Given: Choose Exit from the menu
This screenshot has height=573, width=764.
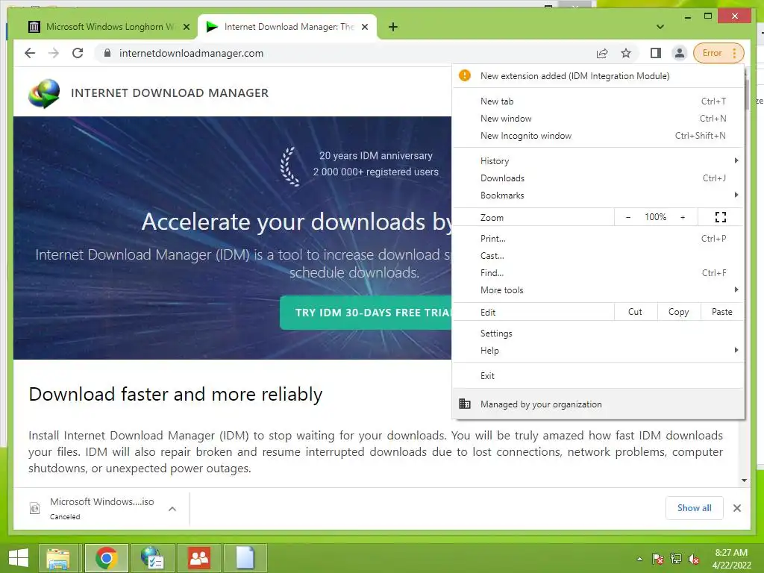Looking at the screenshot, I should click(x=598, y=376).
